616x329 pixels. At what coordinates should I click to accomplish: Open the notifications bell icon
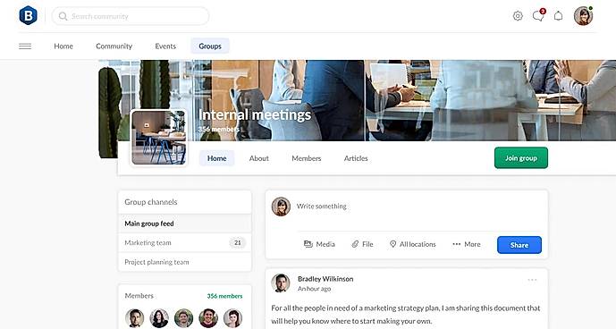558,16
